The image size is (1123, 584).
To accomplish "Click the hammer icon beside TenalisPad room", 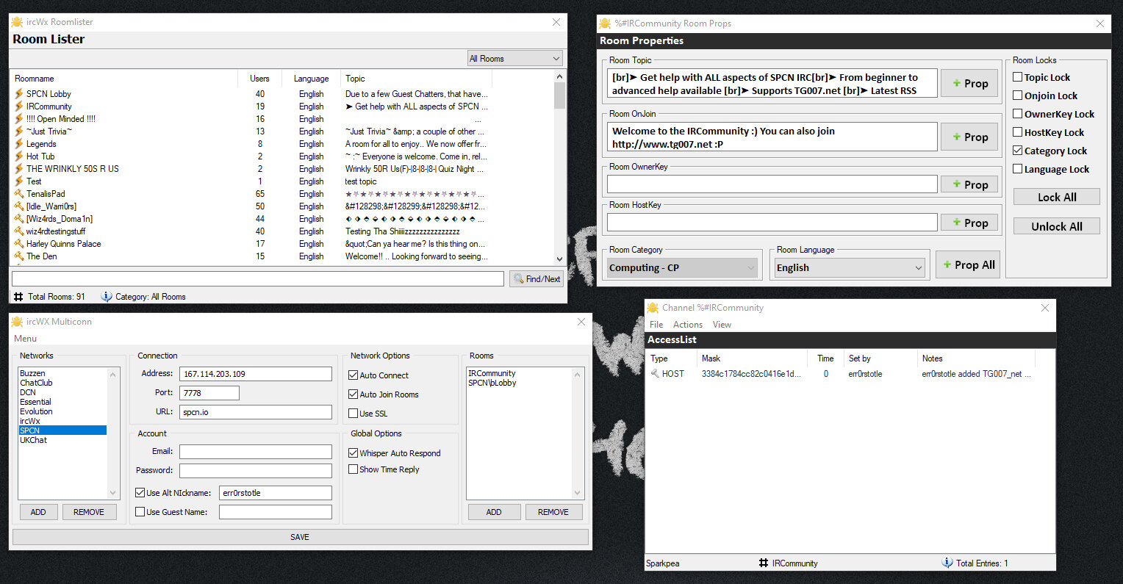I will tap(19, 194).
